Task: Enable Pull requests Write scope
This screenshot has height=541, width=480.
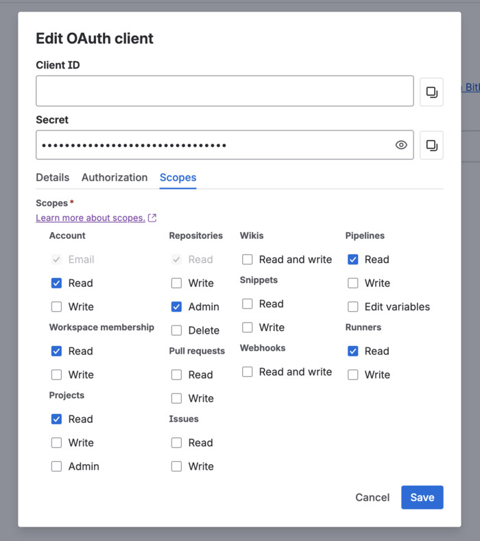Action: pos(176,398)
